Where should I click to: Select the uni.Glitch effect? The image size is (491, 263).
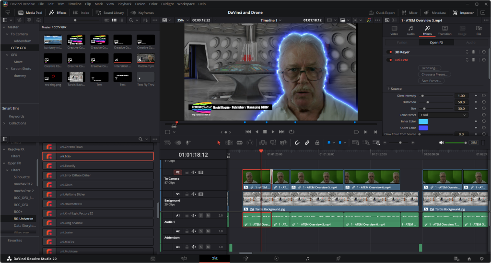pyautogui.click(x=98, y=185)
